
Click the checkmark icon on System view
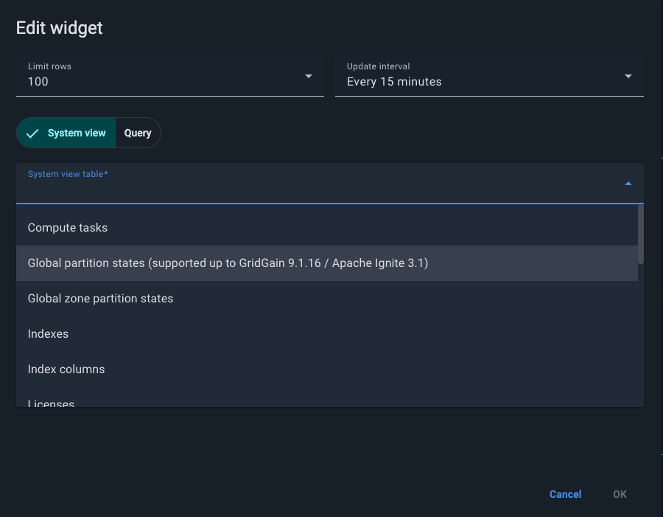pyautogui.click(x=32, y=133)
